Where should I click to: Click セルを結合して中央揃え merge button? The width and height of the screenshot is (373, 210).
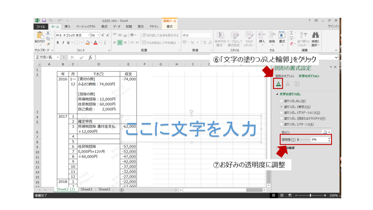click(x=161, y=43)
